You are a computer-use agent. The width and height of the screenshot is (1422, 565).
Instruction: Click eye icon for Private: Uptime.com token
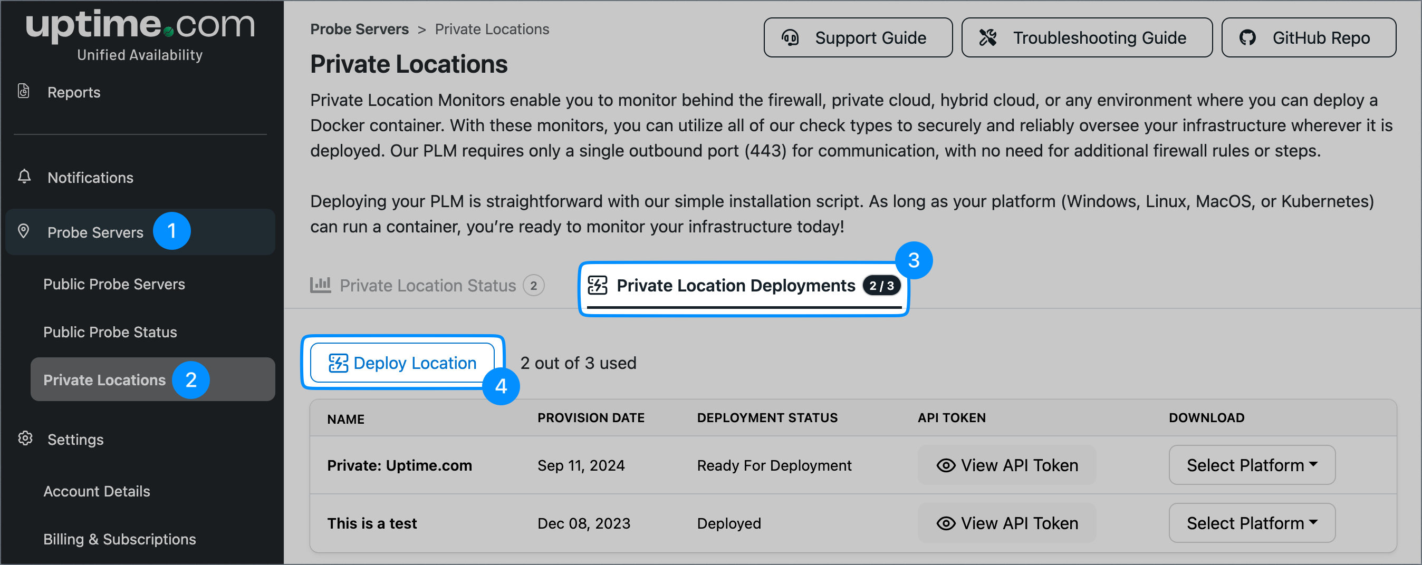click(x=946, y=465)
